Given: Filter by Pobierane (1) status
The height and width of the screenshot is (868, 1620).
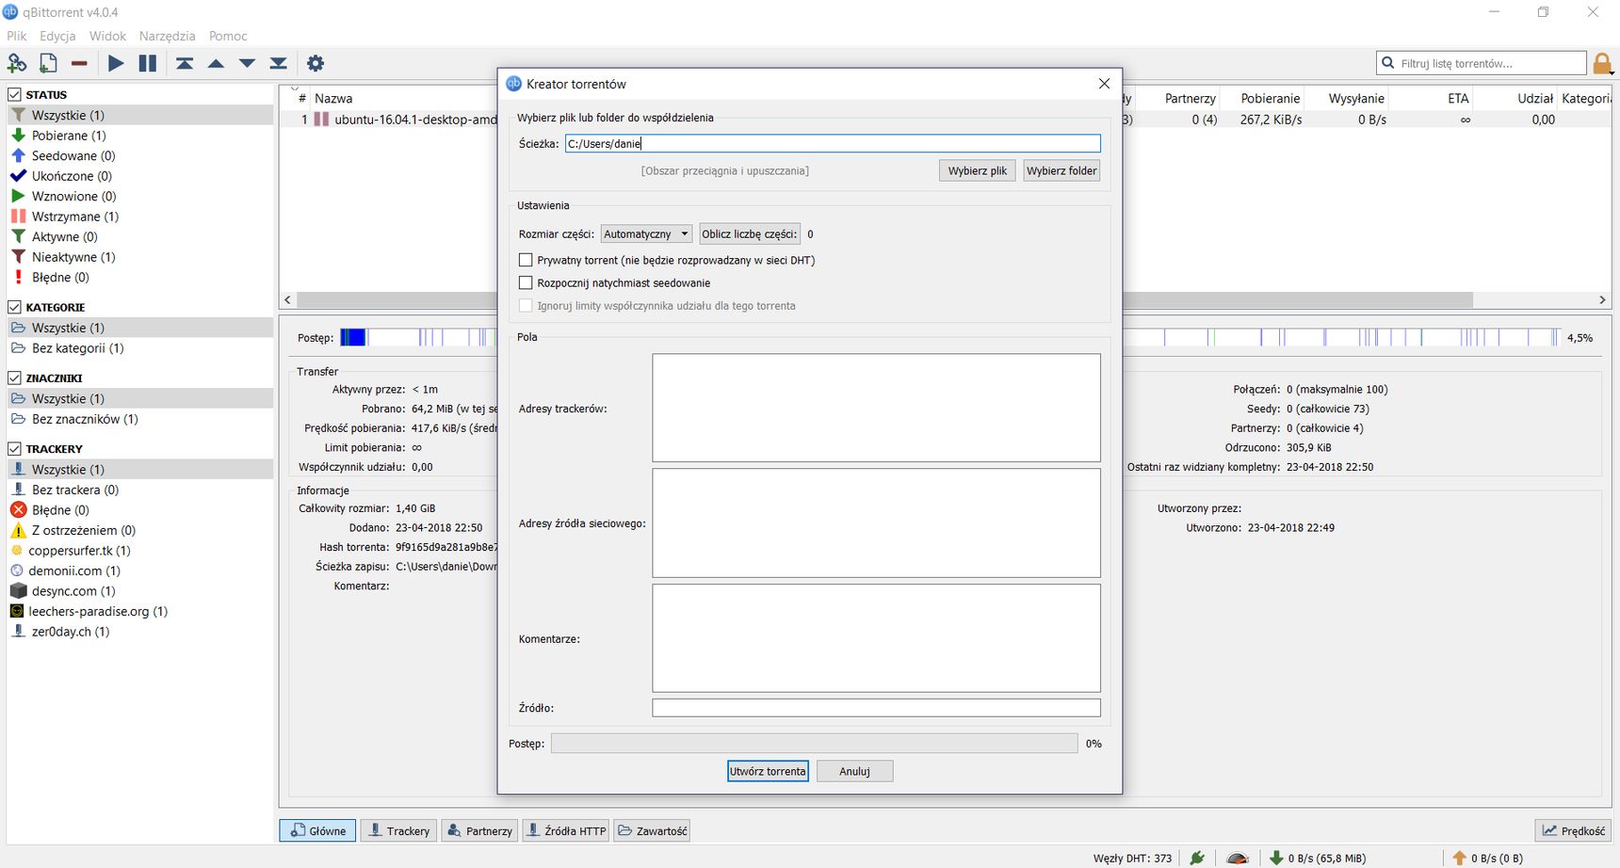Looking at the screenshot, I should pos(140,136).
